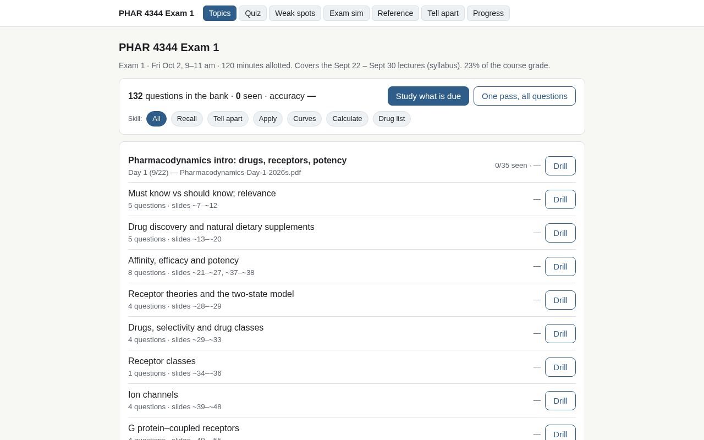Click the Pharmacodynamics intro lecture title
This screenshot has height=440, width=704.
238,161
